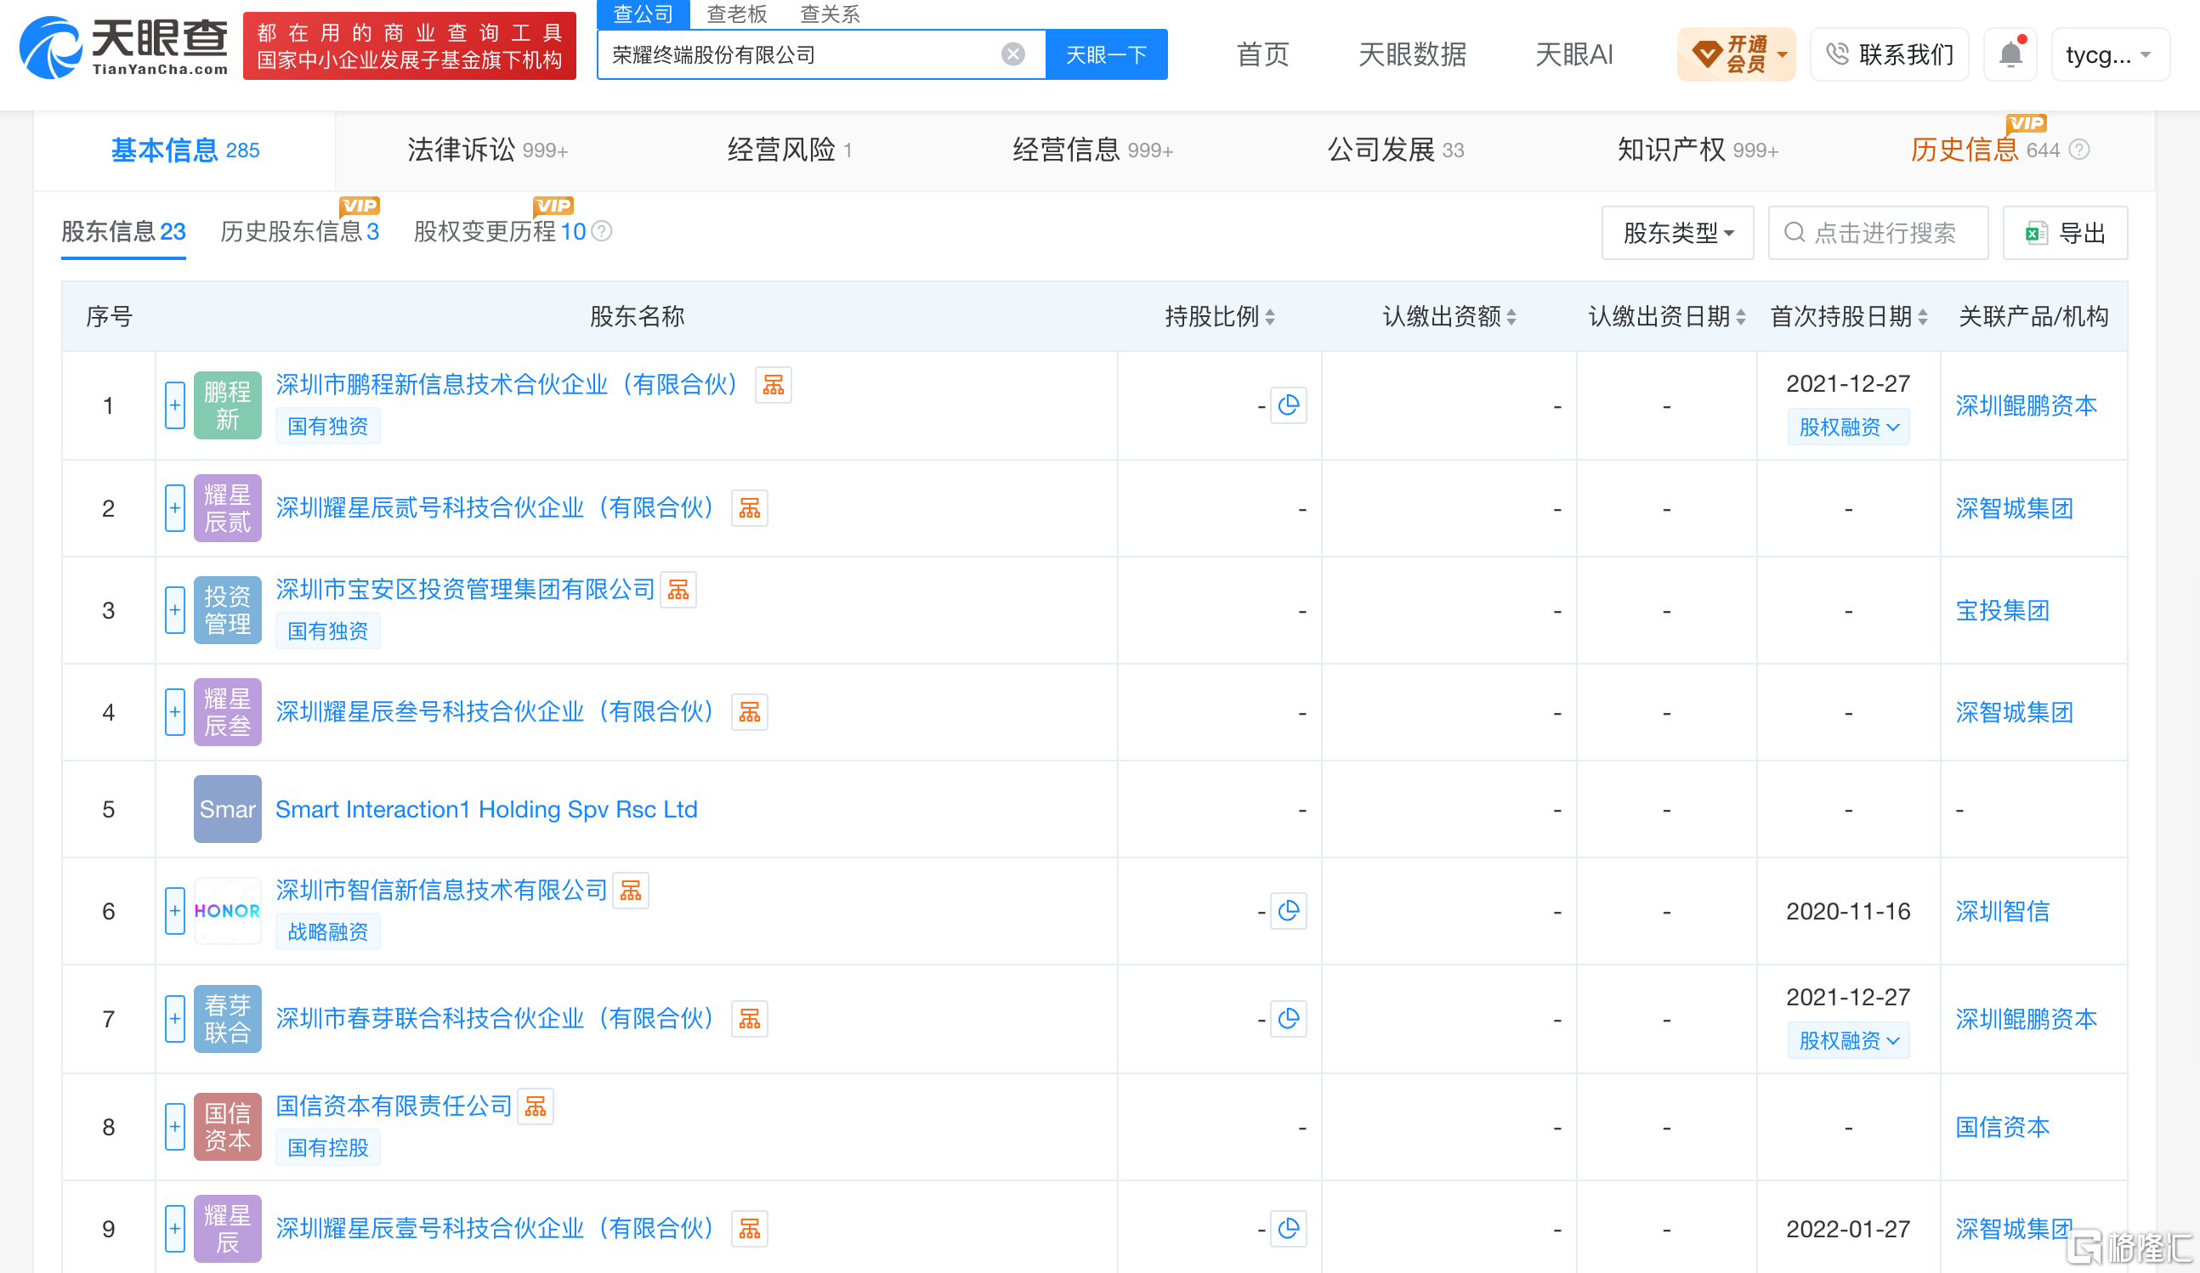Select 查老板 search mode
Screen dimensions: 2200x1273
[736, 14]
